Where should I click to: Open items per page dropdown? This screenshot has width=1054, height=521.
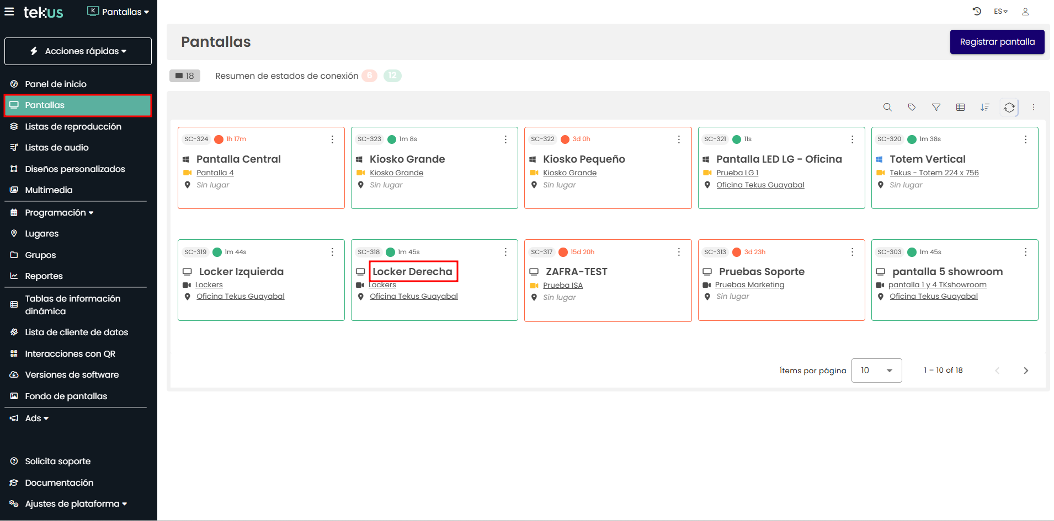click(x=876, y=370)
